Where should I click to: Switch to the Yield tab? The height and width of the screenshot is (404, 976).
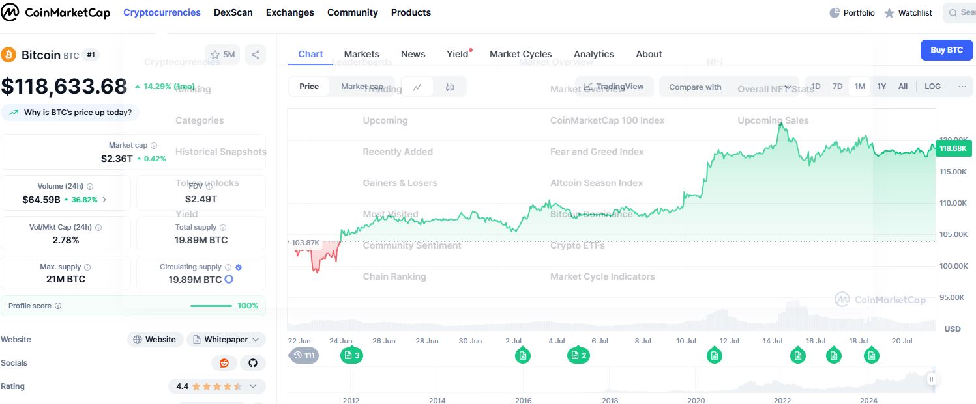[x=458, y=54]
